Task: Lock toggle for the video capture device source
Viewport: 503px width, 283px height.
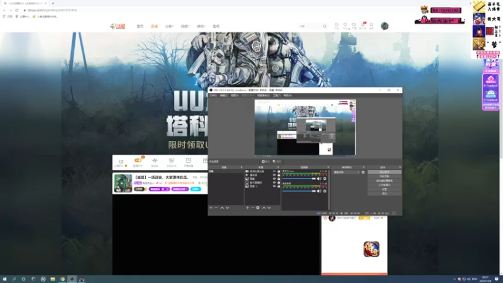Action: (279, 171)
